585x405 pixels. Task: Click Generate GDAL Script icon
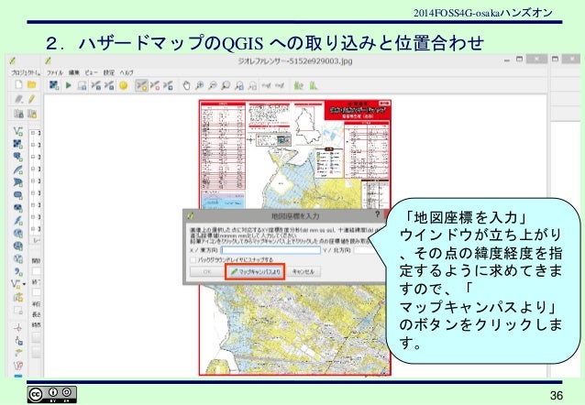pyautogui.click(x=83, y=86)
